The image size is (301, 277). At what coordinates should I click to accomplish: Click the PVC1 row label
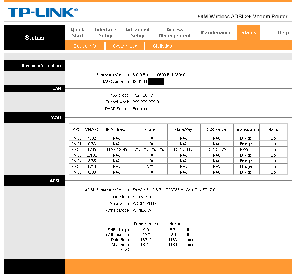(76, 144)
